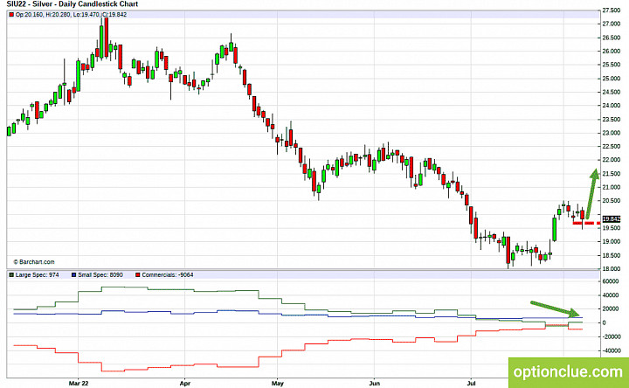Screen dimensions: 629x388
Task: Select the Jul date axis label
Action: (471, 383)
